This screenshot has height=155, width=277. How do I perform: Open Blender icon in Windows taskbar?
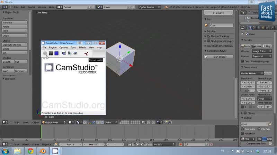click(43, 151)
